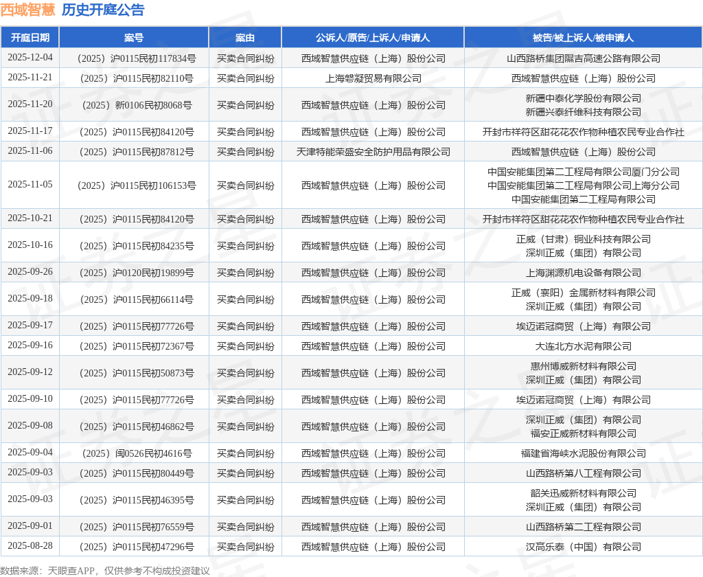
Task: Click case number 闽0526民初4616号
Action: tap(153, 453)
